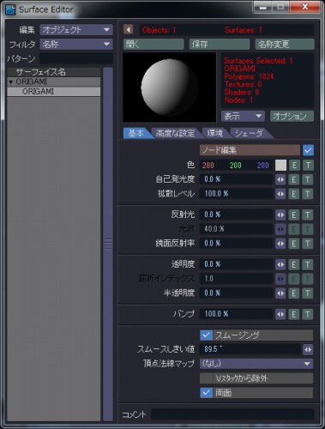Click the arrow slider for 自己発光度
Image resolution: width=325 pixels, height=429 pixels.
click(x=280, y=179)
